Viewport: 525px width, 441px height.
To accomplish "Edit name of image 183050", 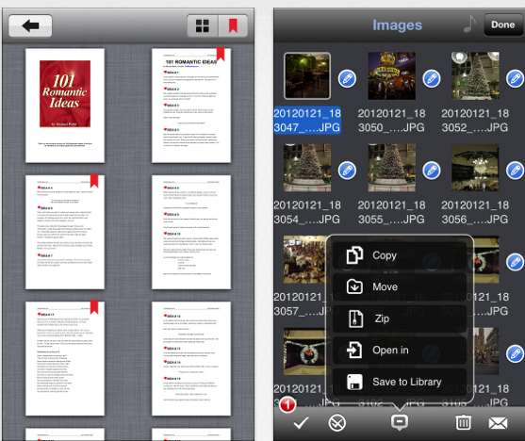I will click(x=432, y=79).
